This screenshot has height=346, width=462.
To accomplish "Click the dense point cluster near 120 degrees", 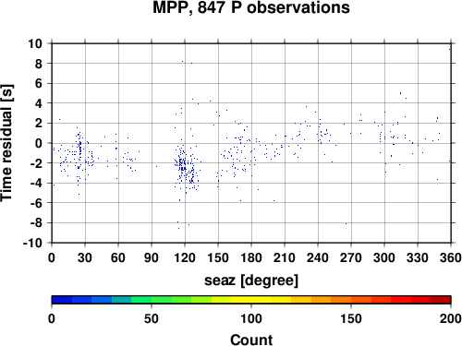I will coord(185,169).
